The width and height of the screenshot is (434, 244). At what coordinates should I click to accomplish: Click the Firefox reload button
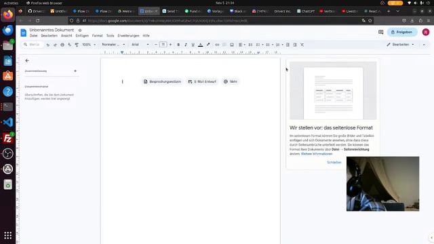(38, 21)
